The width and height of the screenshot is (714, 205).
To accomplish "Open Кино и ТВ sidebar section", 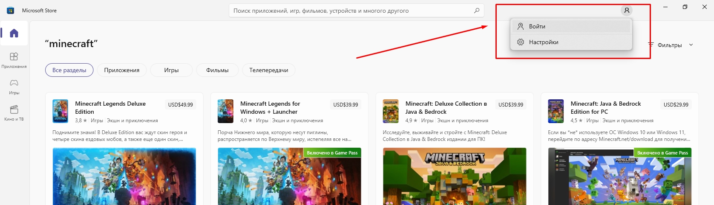I will pos(14,113).
